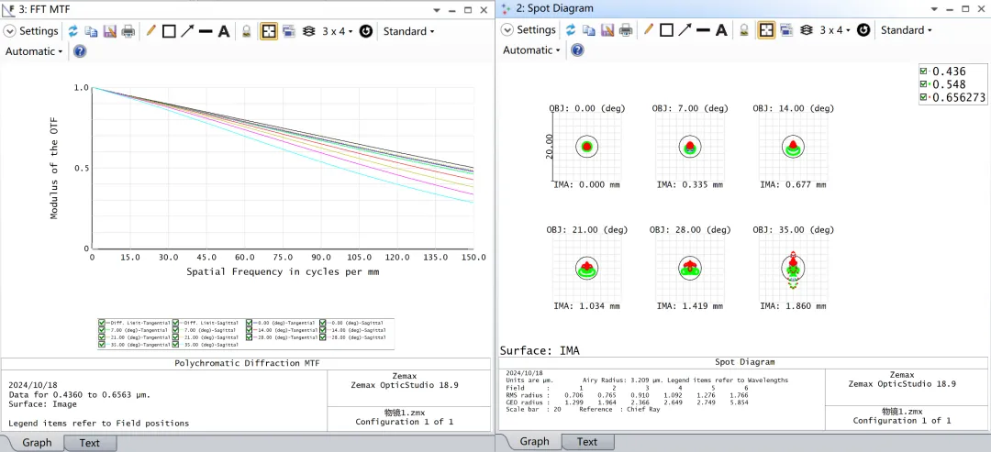Select the Graph tab in Spot Diagram

click(534, 442)
